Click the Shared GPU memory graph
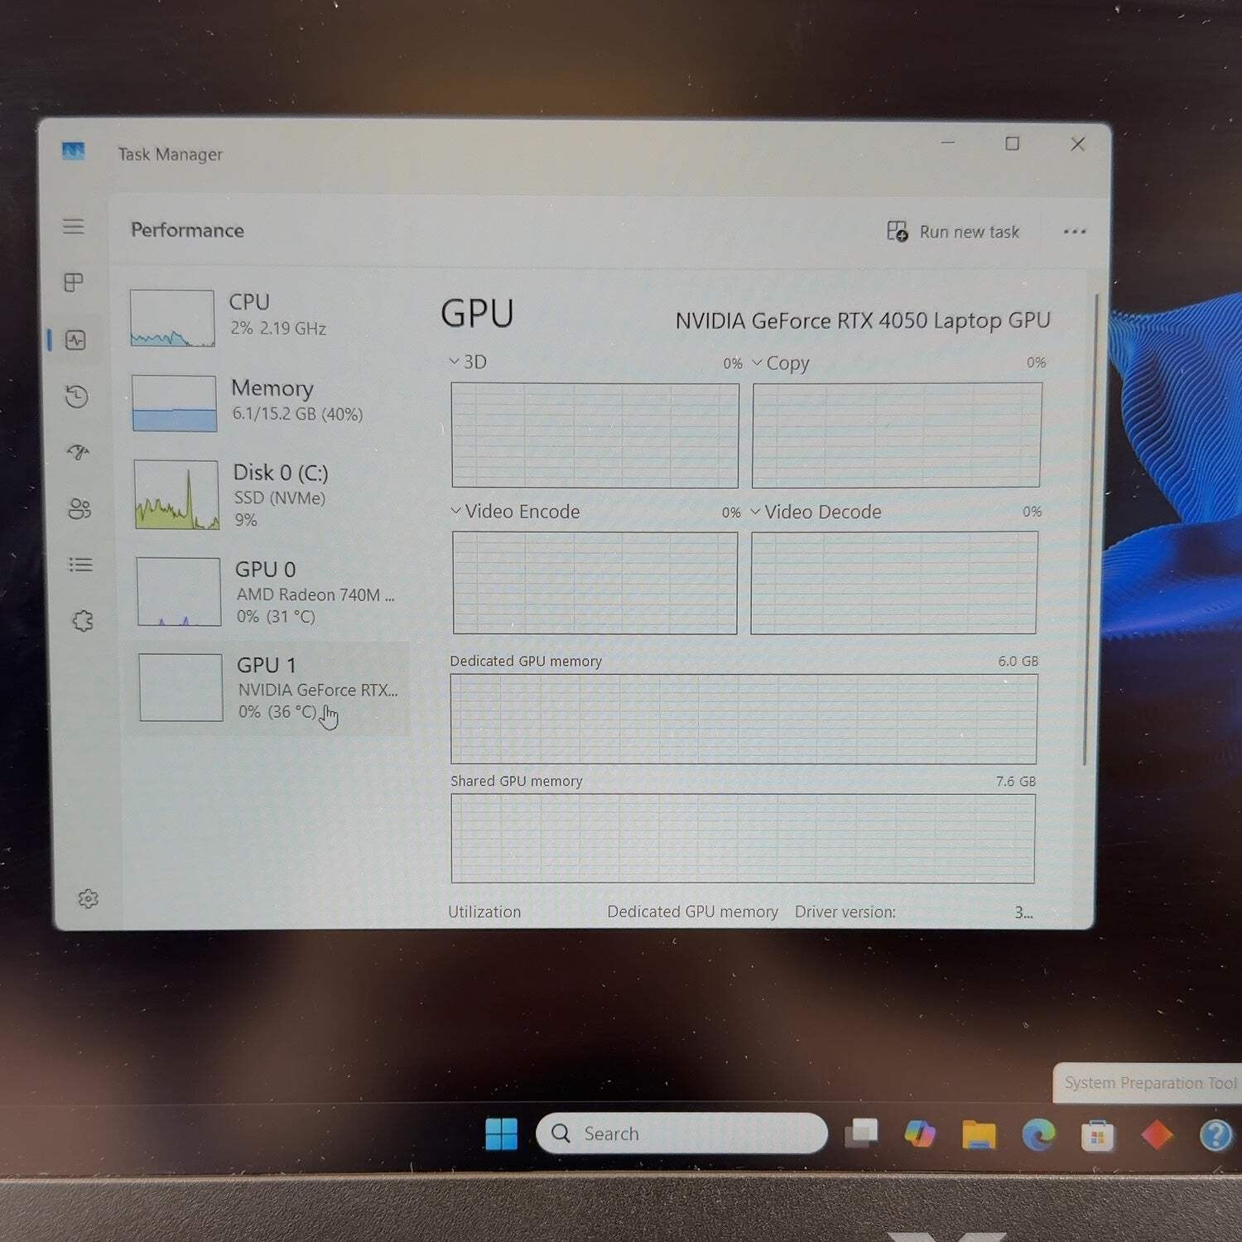The height and width of the screenshot is (1242, 1242). [743, 839]
